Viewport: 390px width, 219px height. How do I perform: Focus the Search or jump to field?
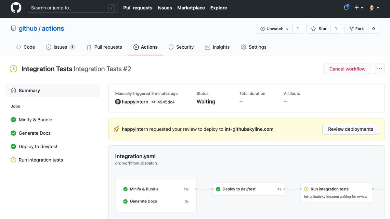click(x=72, y=8)
